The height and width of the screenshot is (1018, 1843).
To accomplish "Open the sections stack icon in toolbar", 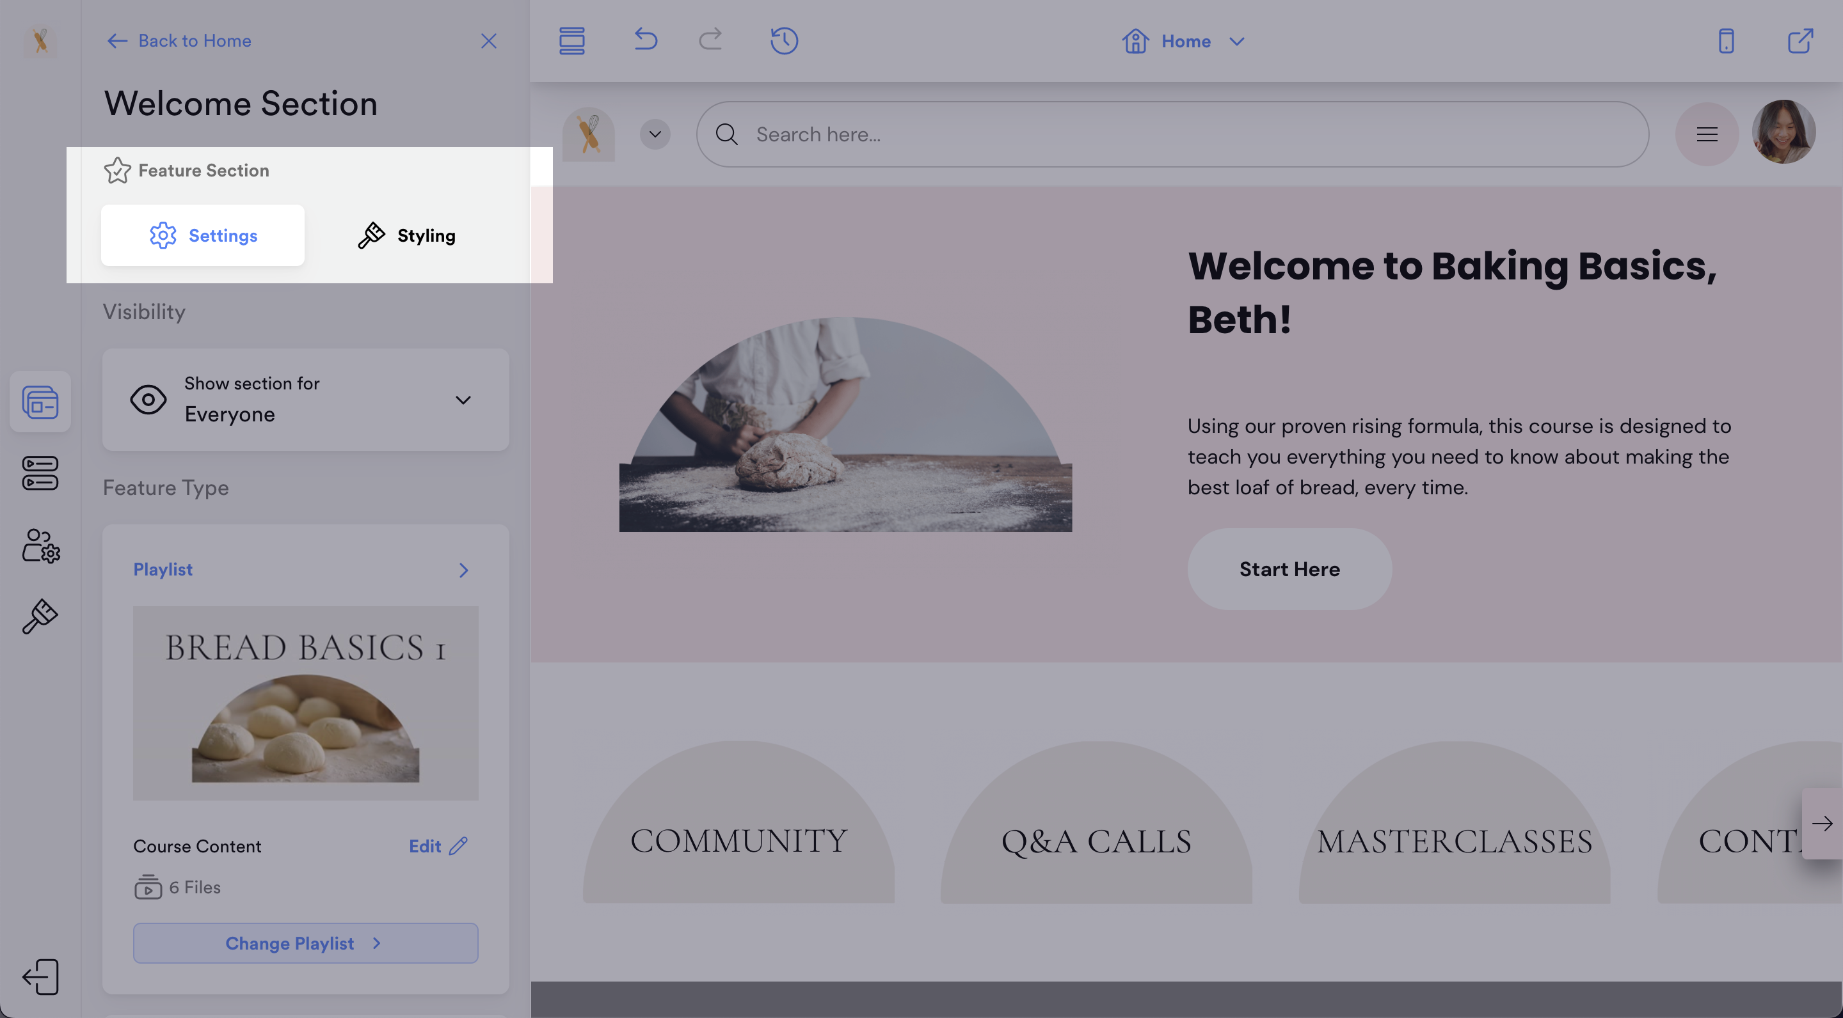I will tap(571, 41).
